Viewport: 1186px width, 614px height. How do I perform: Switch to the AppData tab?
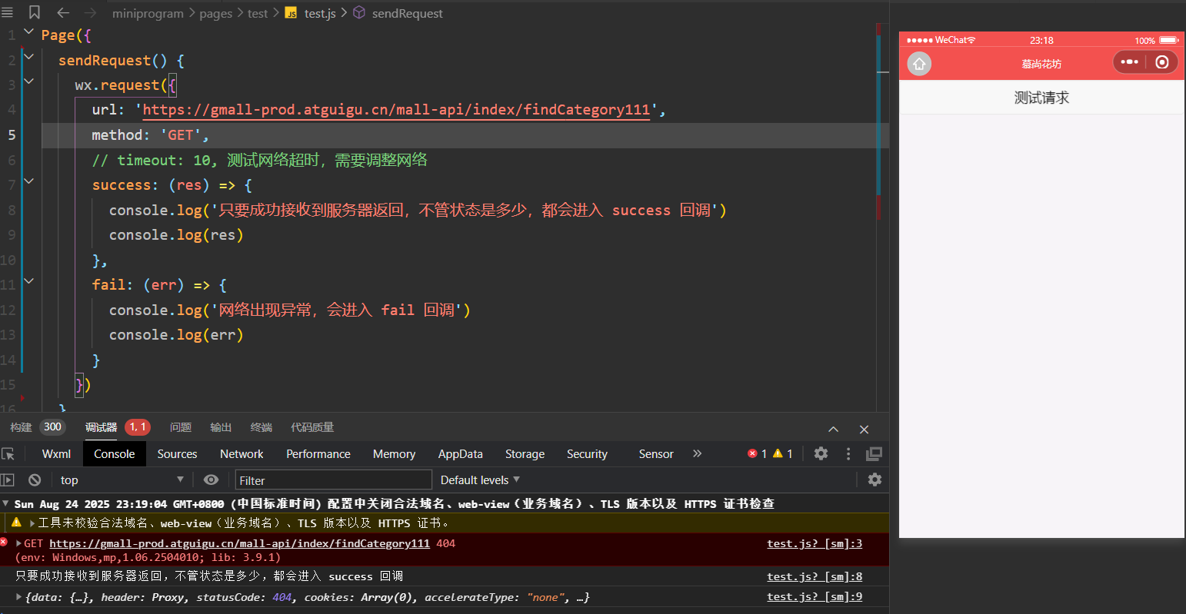[x=460, y=454]
